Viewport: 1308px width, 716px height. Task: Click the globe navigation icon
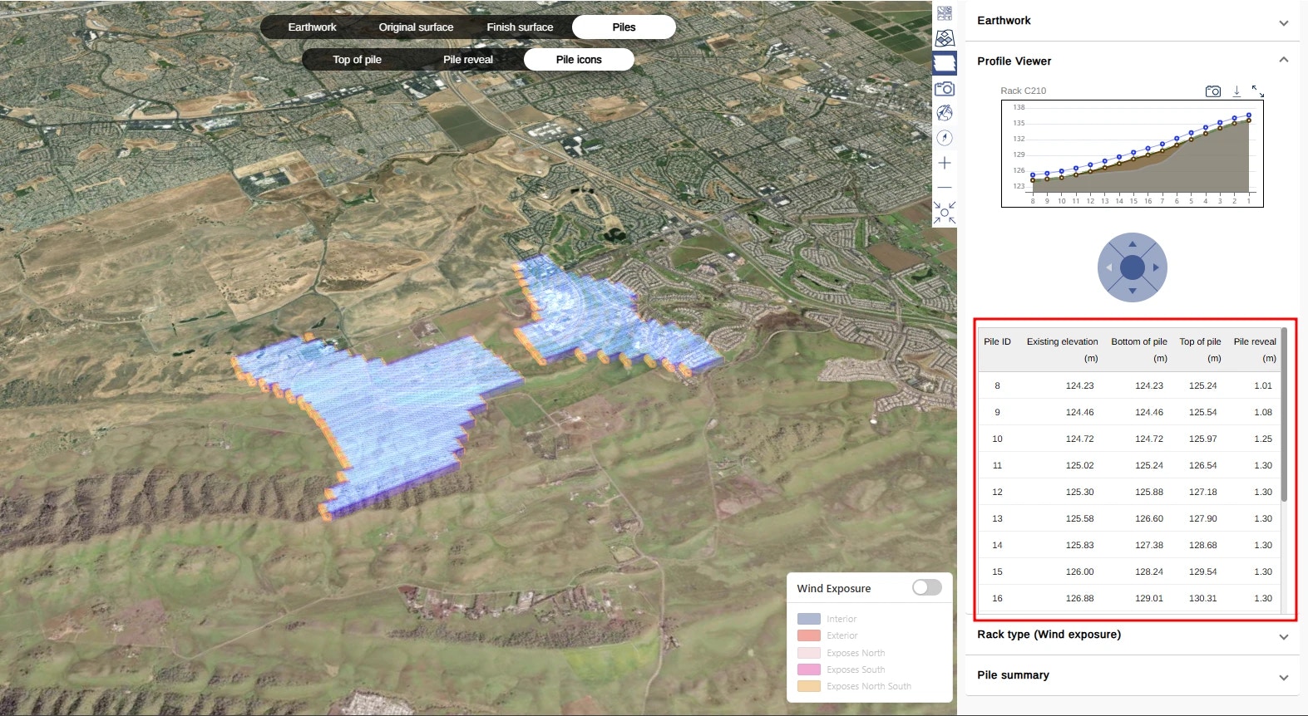[945, 113]
